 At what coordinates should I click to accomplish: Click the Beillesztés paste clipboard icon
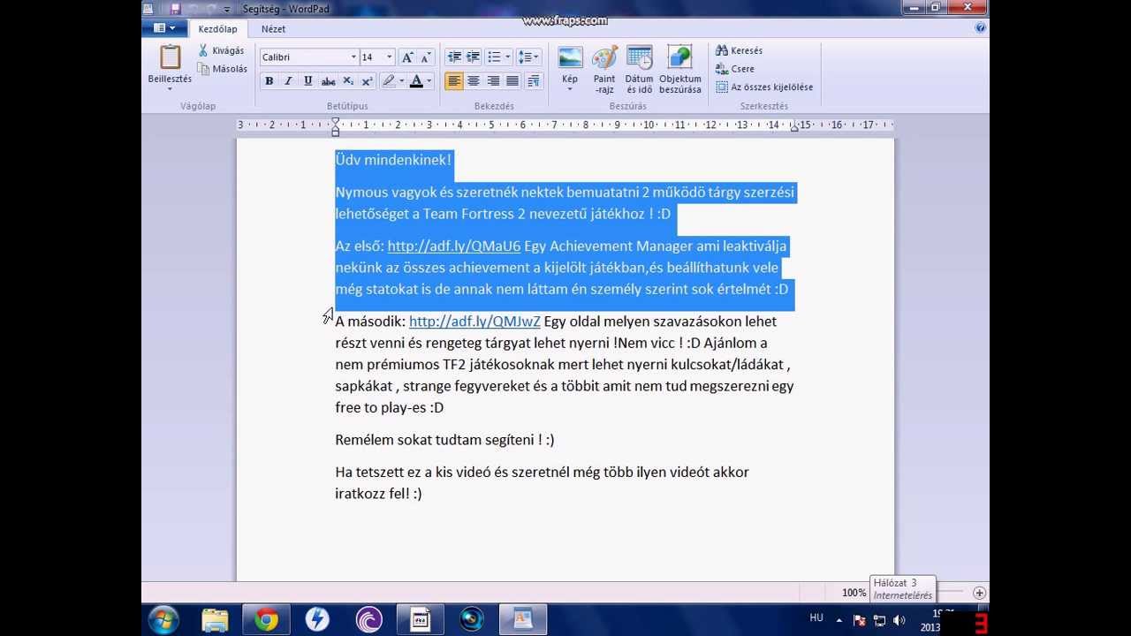(x=170, y=57)
